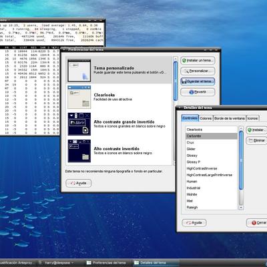Open harry@deepsea terminal taskbar entry
Viewport: 267px width, 267px height.
point(57,263)
